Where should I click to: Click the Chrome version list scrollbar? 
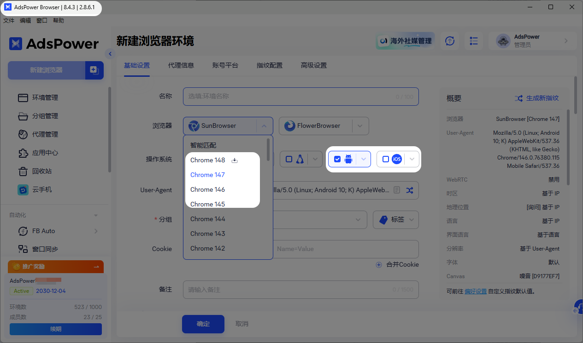(268, 151)
